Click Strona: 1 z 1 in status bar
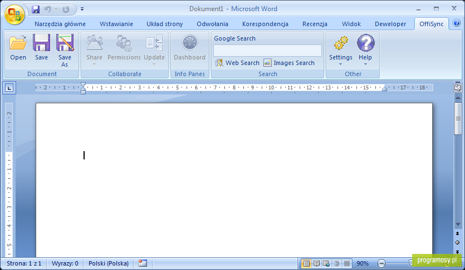 point(24,263)
